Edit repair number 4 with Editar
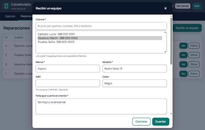 coord(194,46)
